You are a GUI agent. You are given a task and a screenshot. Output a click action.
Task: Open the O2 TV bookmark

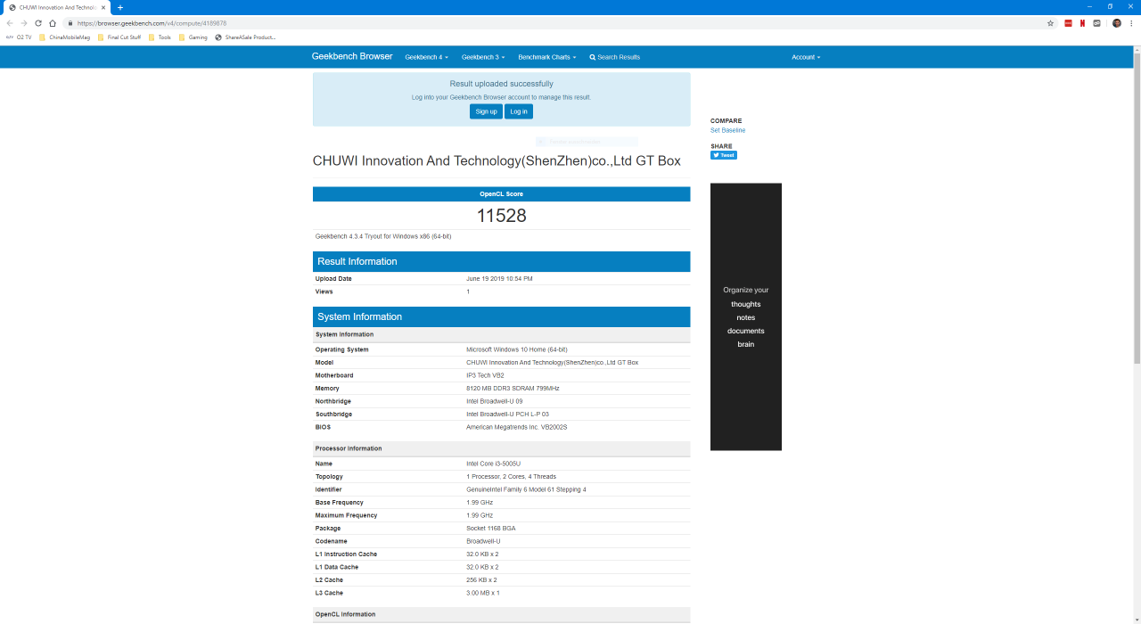[x=19, y=37]
